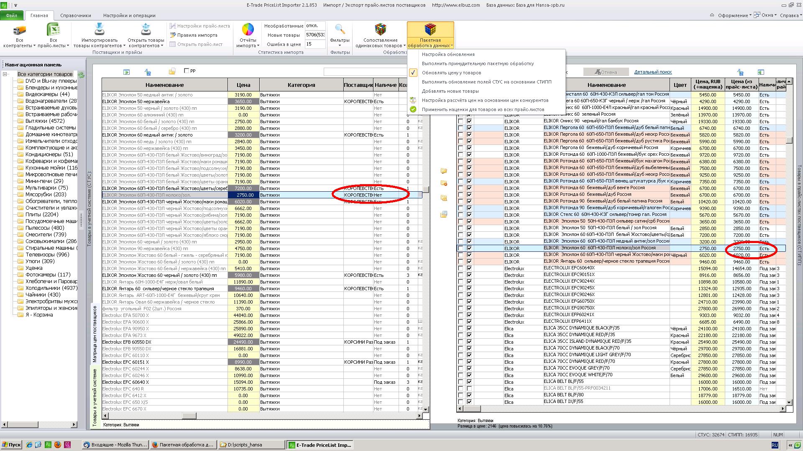The width and height of the screenshot is (803, 451).
Task: Click the Цена column header in left table
Action: (x=243, y=85)
